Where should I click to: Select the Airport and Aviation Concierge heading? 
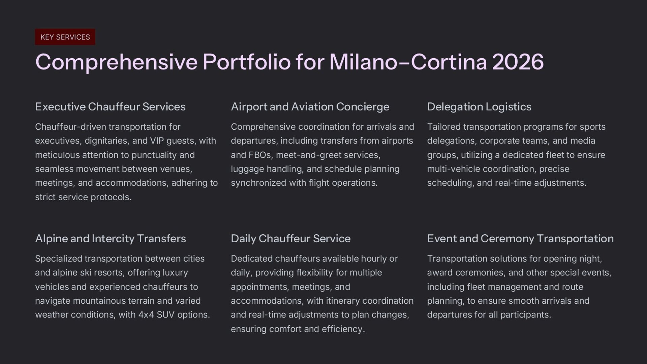(x=310, y=107)
